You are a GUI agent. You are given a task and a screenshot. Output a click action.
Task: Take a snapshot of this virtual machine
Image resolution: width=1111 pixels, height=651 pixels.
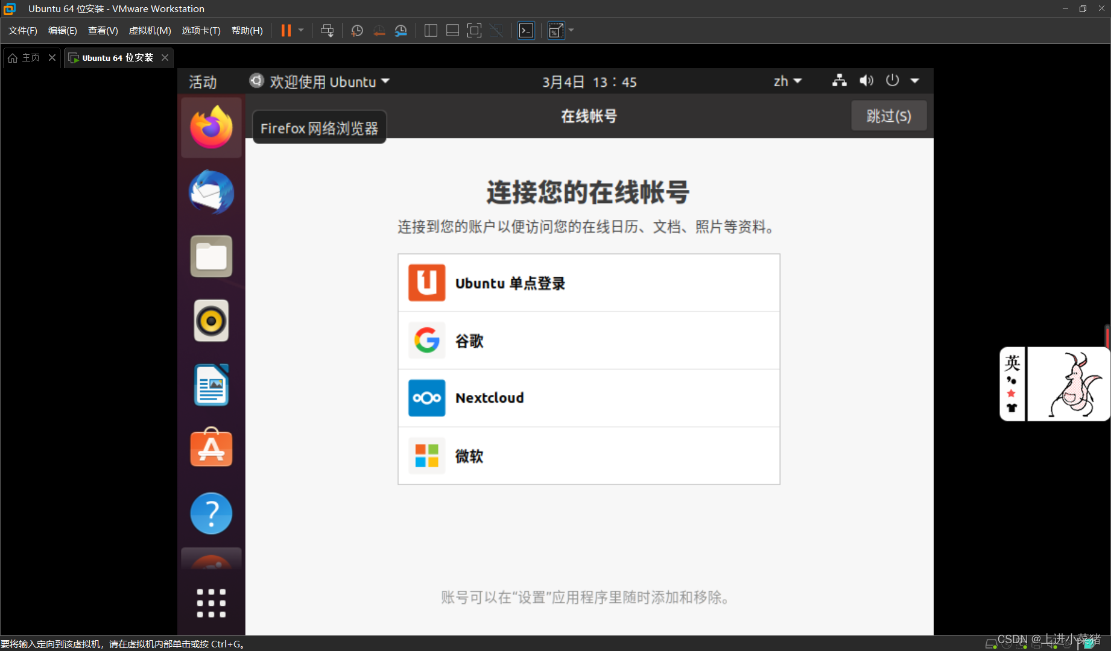point(357,31)
